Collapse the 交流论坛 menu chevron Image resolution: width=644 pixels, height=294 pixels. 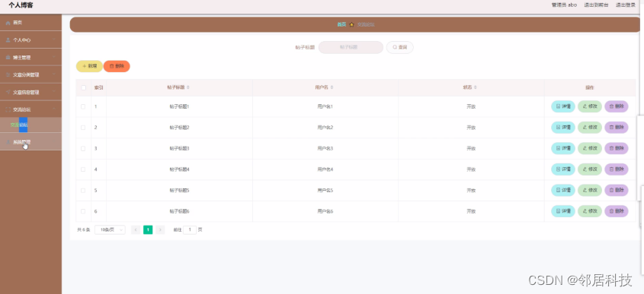tap(54, 109)
